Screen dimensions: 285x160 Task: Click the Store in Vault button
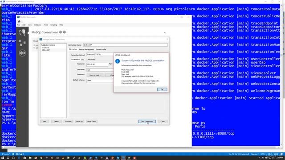95,75
